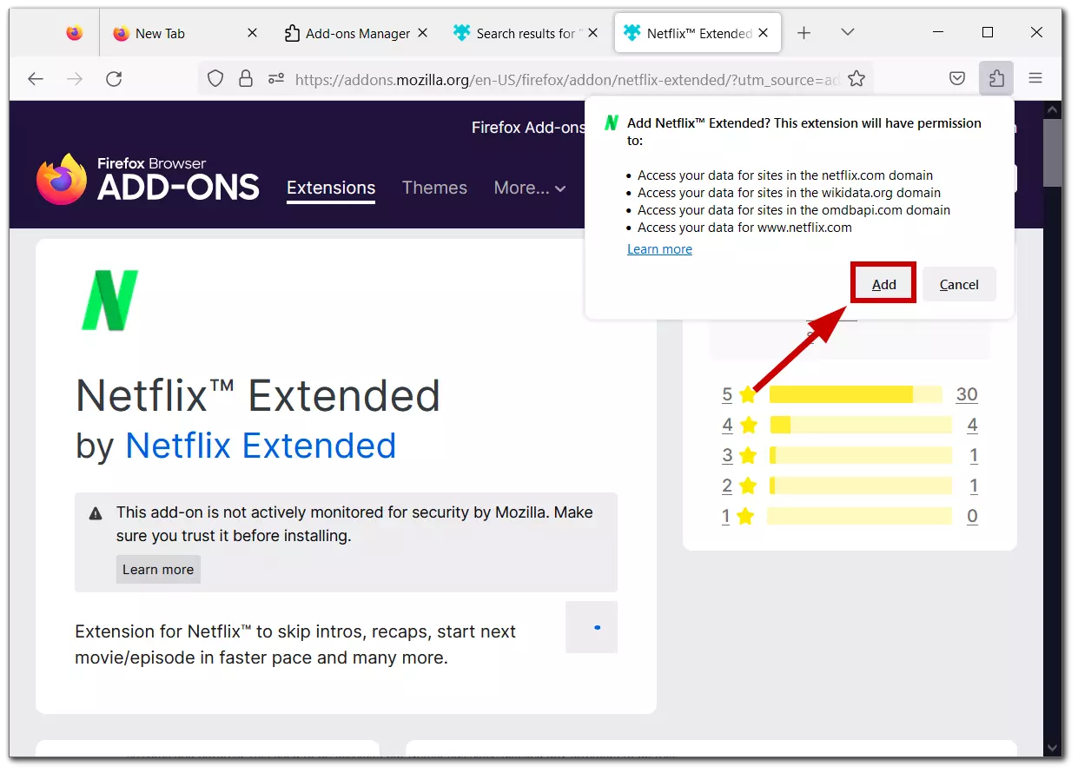Viewport: 1078px width, 773px height.
Task: Close the Add-ons Manager tab
Action: 423,33
